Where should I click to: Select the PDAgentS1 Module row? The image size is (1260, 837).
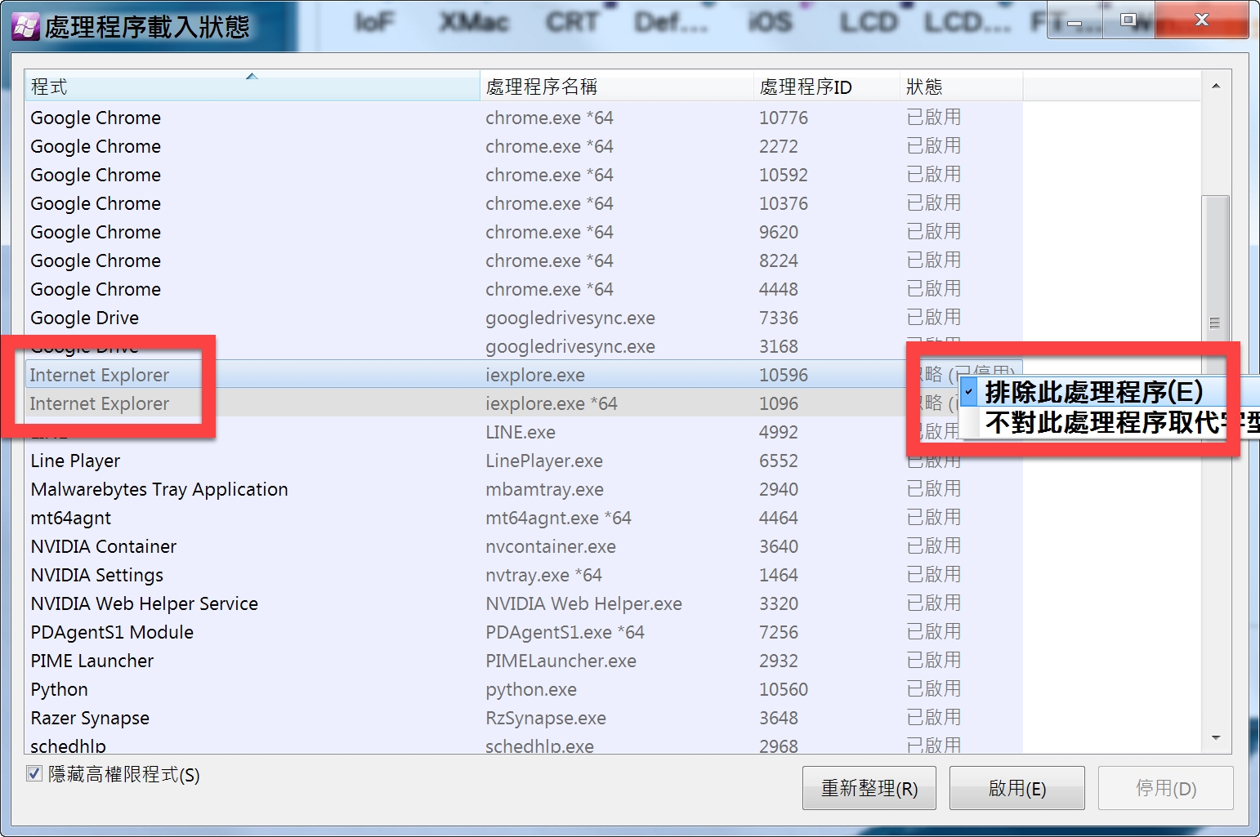[523, 632]
